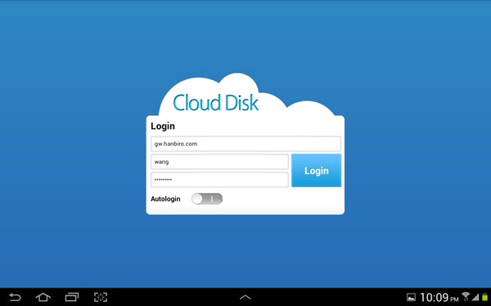Screen dimensions: 491x306
Task: Click the Cloud Disk logo text
Action: click(216, 103)
